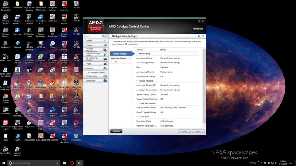Select the Google Chrome desktop icon

(6, 98)
